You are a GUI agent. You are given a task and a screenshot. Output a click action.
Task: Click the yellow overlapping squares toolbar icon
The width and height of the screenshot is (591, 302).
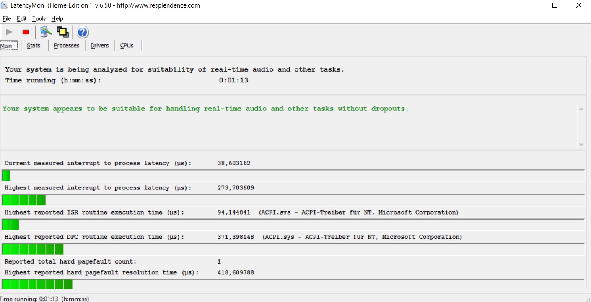pos(63,32)
